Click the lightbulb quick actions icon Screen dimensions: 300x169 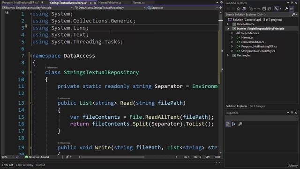pos(26,26)
